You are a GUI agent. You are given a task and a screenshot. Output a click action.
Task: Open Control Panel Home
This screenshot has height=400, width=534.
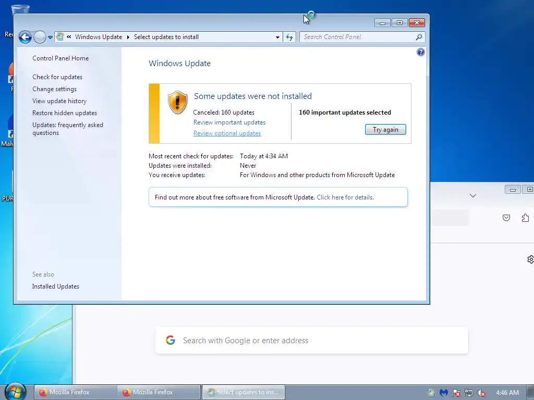pos(60,58)
